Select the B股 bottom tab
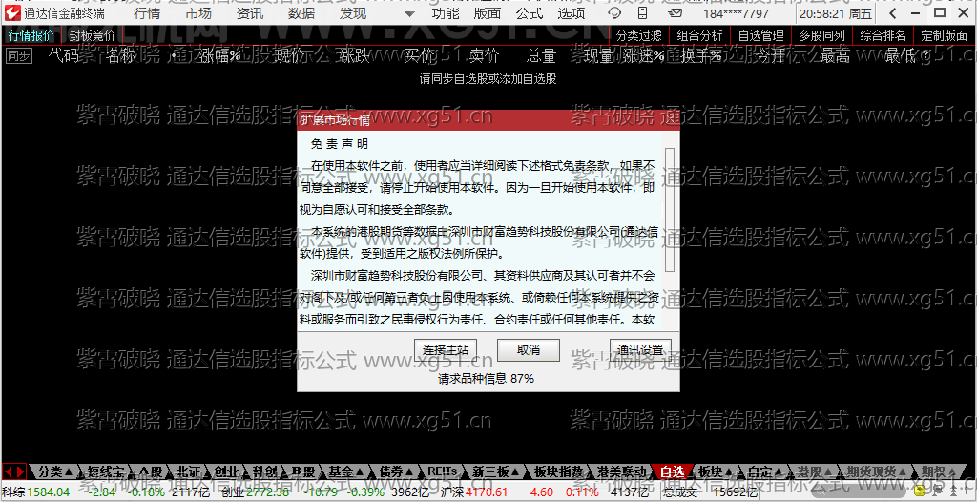 [x=302, y=471]
